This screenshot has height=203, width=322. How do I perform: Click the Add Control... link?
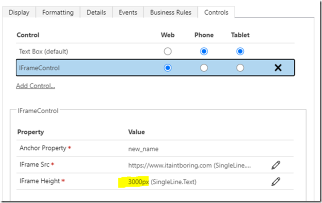(35, 85)
